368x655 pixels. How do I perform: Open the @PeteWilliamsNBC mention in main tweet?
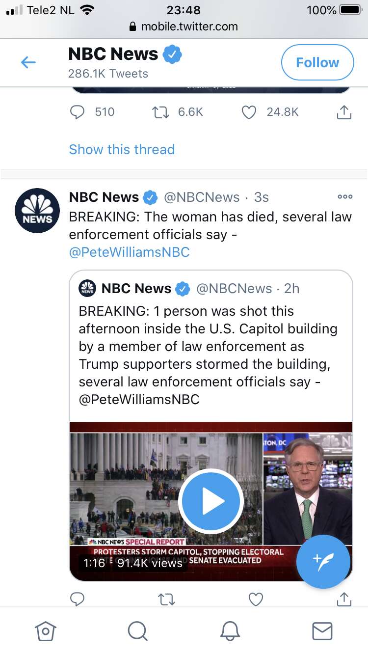[x=129, y=252]
